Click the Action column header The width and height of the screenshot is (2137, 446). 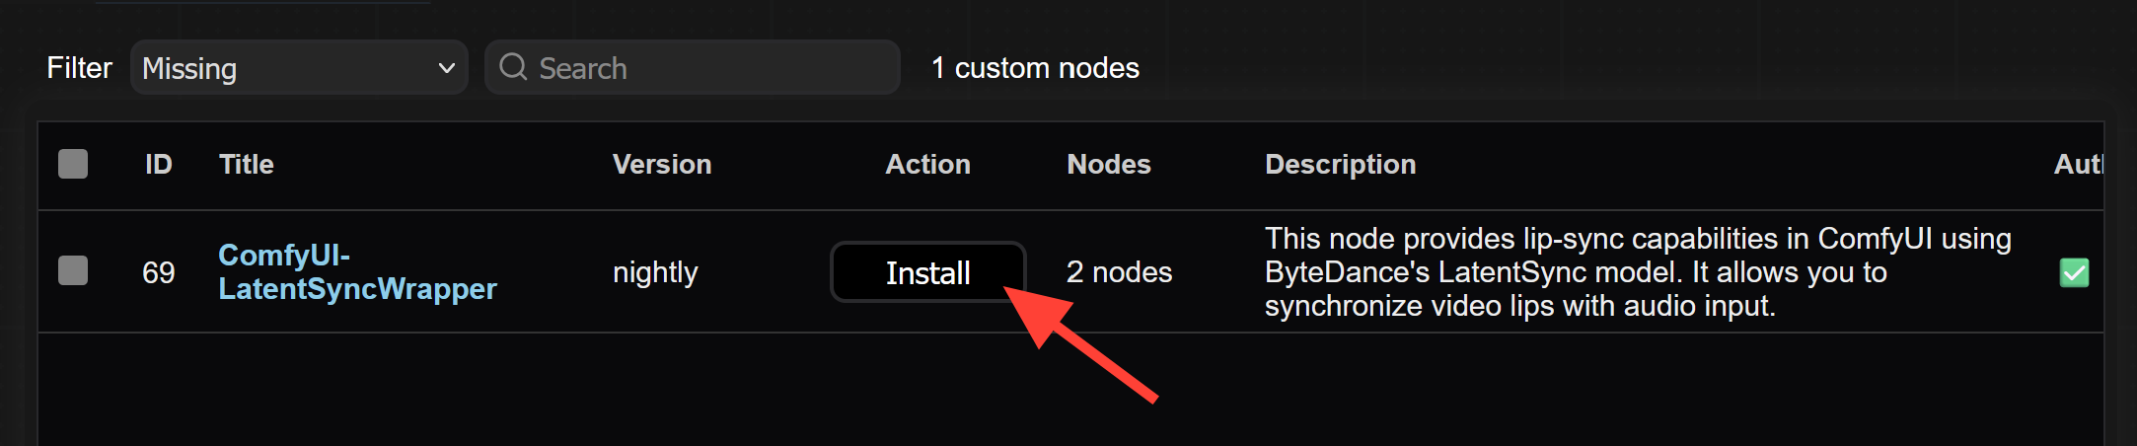[927, 164]
